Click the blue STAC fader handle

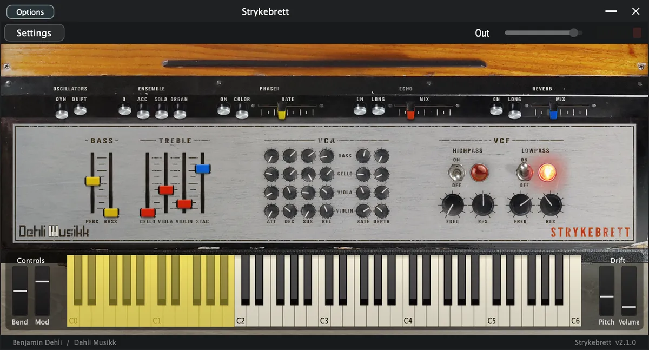203,169
